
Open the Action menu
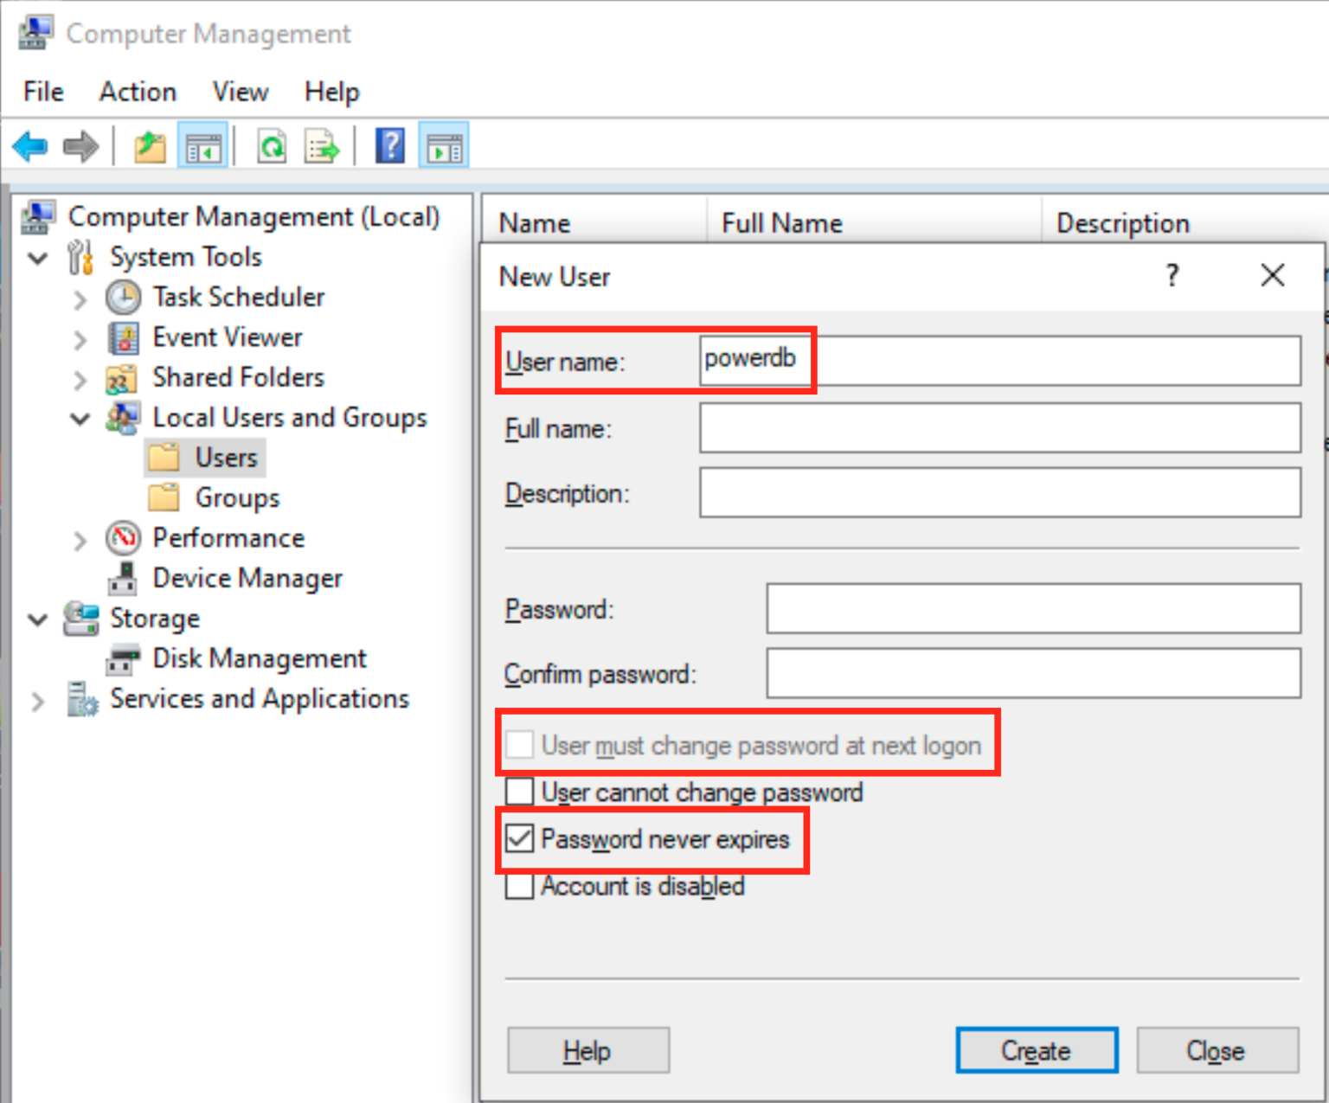pyautogui.click(x=137, y=92)
